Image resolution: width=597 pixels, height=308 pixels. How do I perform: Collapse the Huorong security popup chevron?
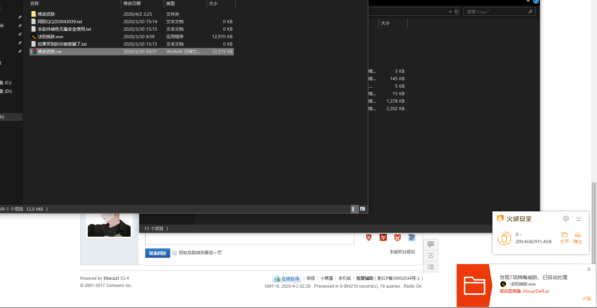pyautogui.click(x=579, y=219)
